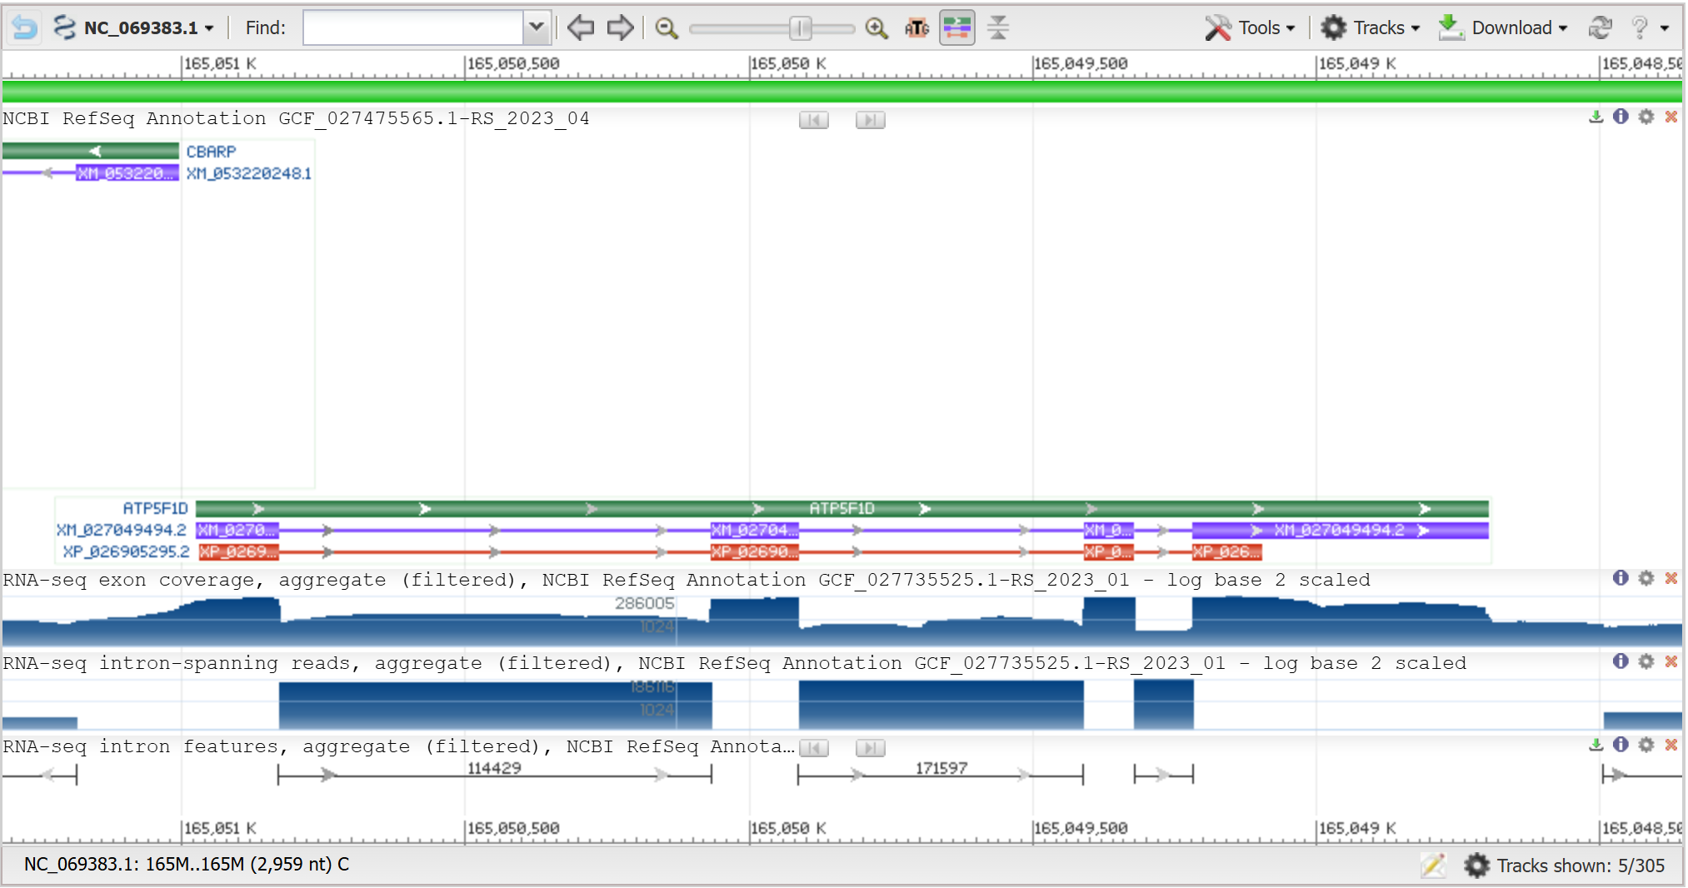1688x888 pixels.
Task: Pan right with the right arrow
Action: 620,27
